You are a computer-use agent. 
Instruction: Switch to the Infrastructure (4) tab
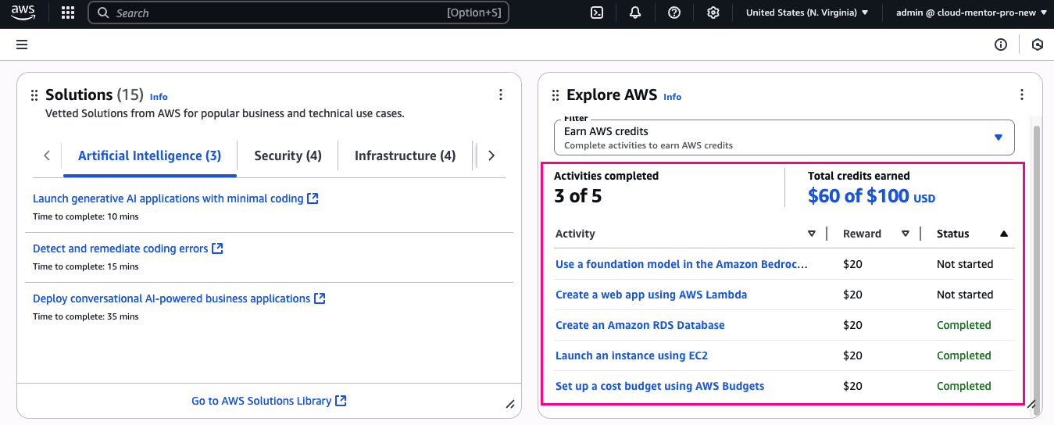point(405,155)
